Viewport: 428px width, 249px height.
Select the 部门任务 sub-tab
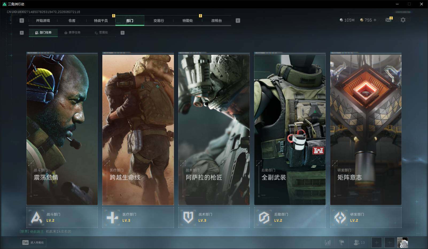[43, 33]
